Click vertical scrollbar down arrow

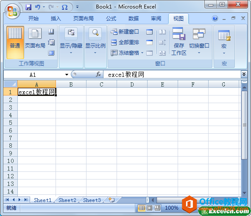click(244, 193)
